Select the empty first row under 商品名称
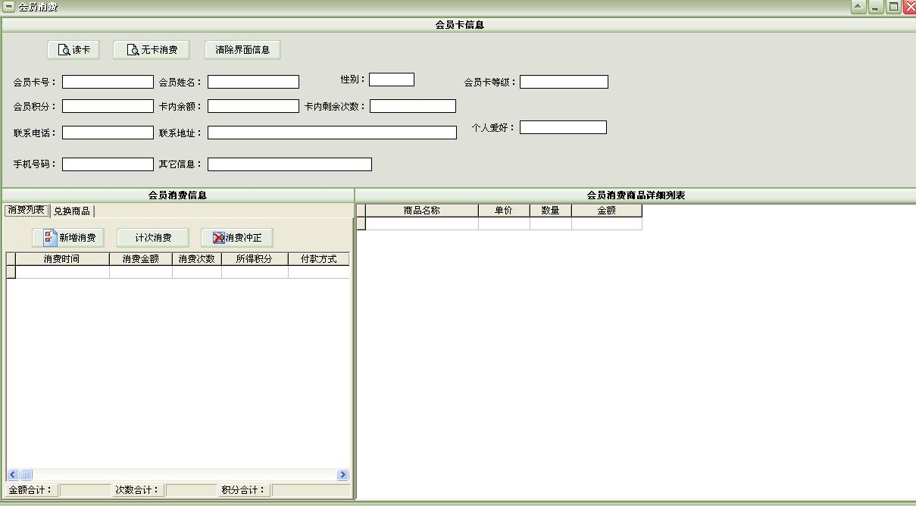 (x=422, y=223)
